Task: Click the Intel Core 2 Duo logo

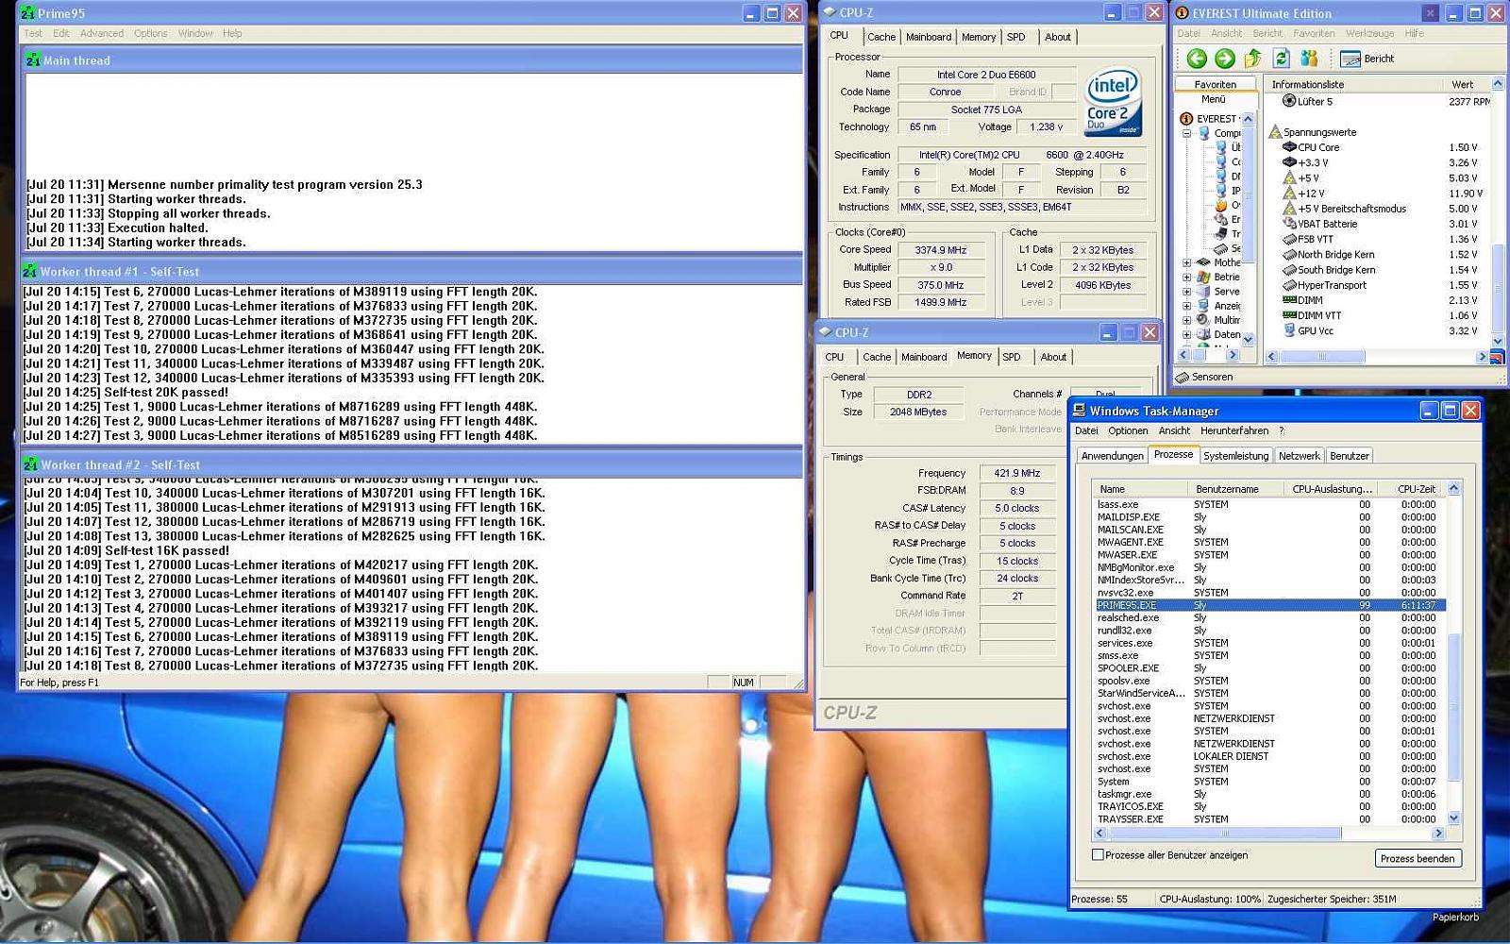Action: [1114, 100]
